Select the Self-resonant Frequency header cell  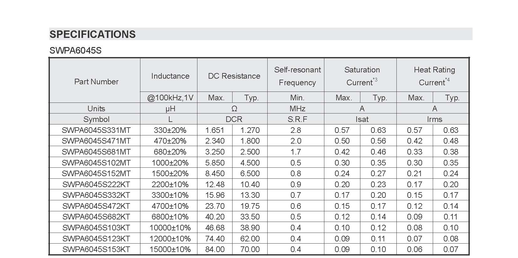click(297, 76)
